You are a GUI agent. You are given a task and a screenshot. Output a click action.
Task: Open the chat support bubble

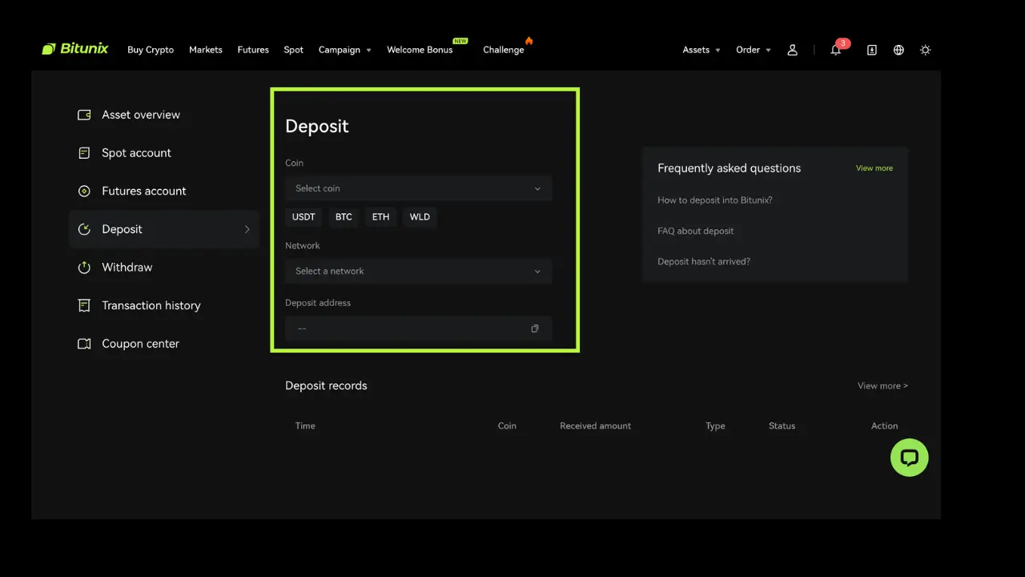(x=909, y=458)
